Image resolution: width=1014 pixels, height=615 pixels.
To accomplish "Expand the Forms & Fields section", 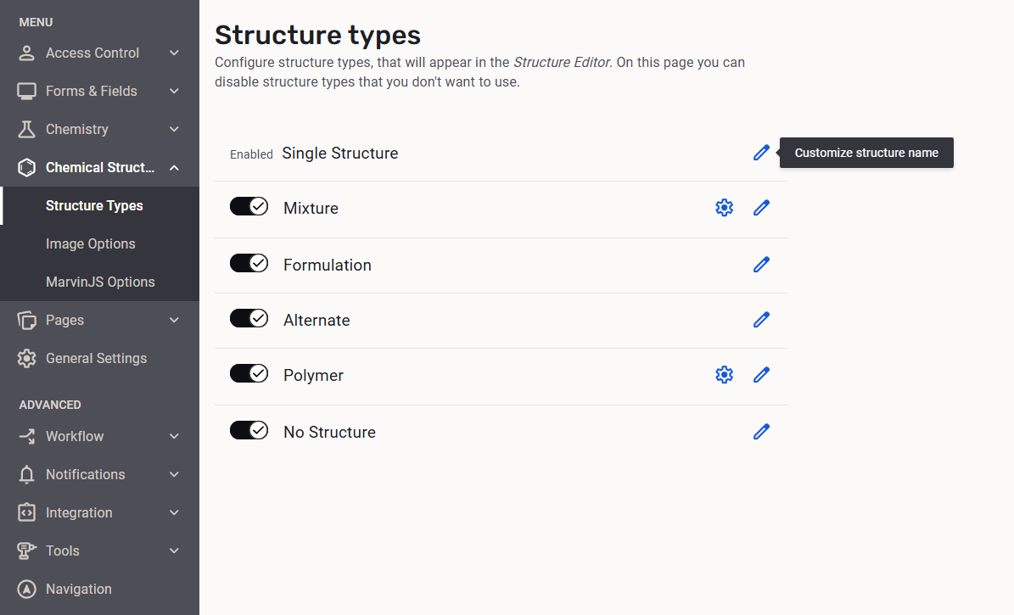I will pyautogui.click(x=91, y=91).
